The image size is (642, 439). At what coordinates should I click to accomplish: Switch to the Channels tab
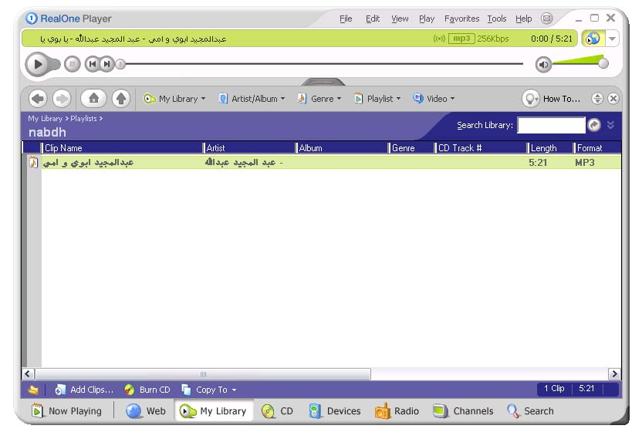tap(463, 411)
